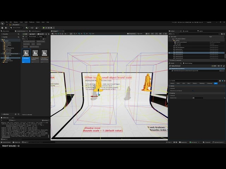Click the search icon beside Favorites

18,34
